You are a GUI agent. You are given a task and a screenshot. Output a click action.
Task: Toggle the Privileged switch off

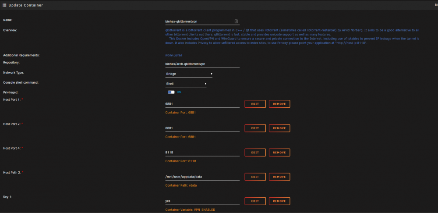[171, 92]
